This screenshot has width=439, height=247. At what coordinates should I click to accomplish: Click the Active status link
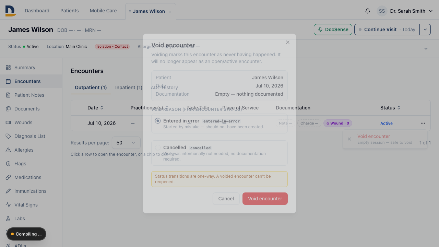click(x=387, y=123)
